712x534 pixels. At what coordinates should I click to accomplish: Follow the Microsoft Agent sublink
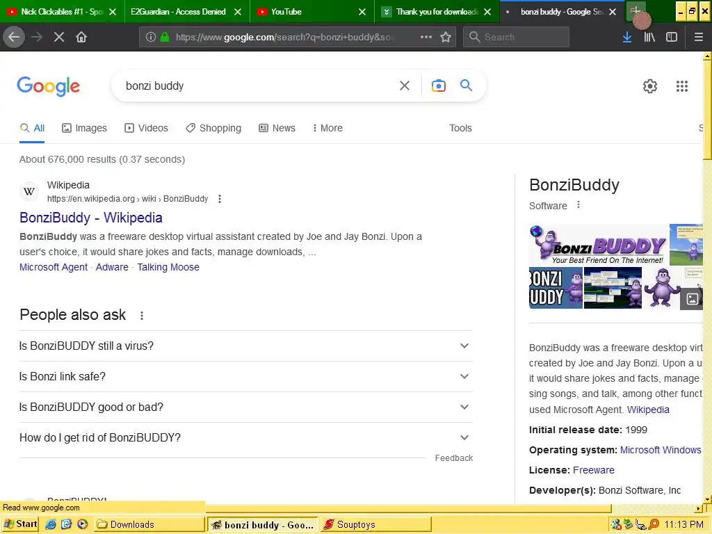point(54,267)
